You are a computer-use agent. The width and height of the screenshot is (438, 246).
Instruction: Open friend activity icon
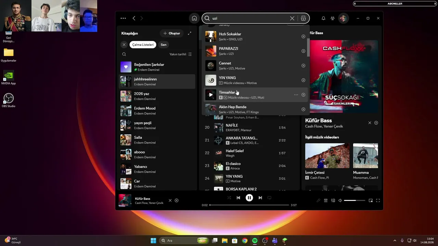tap(333, 18)
